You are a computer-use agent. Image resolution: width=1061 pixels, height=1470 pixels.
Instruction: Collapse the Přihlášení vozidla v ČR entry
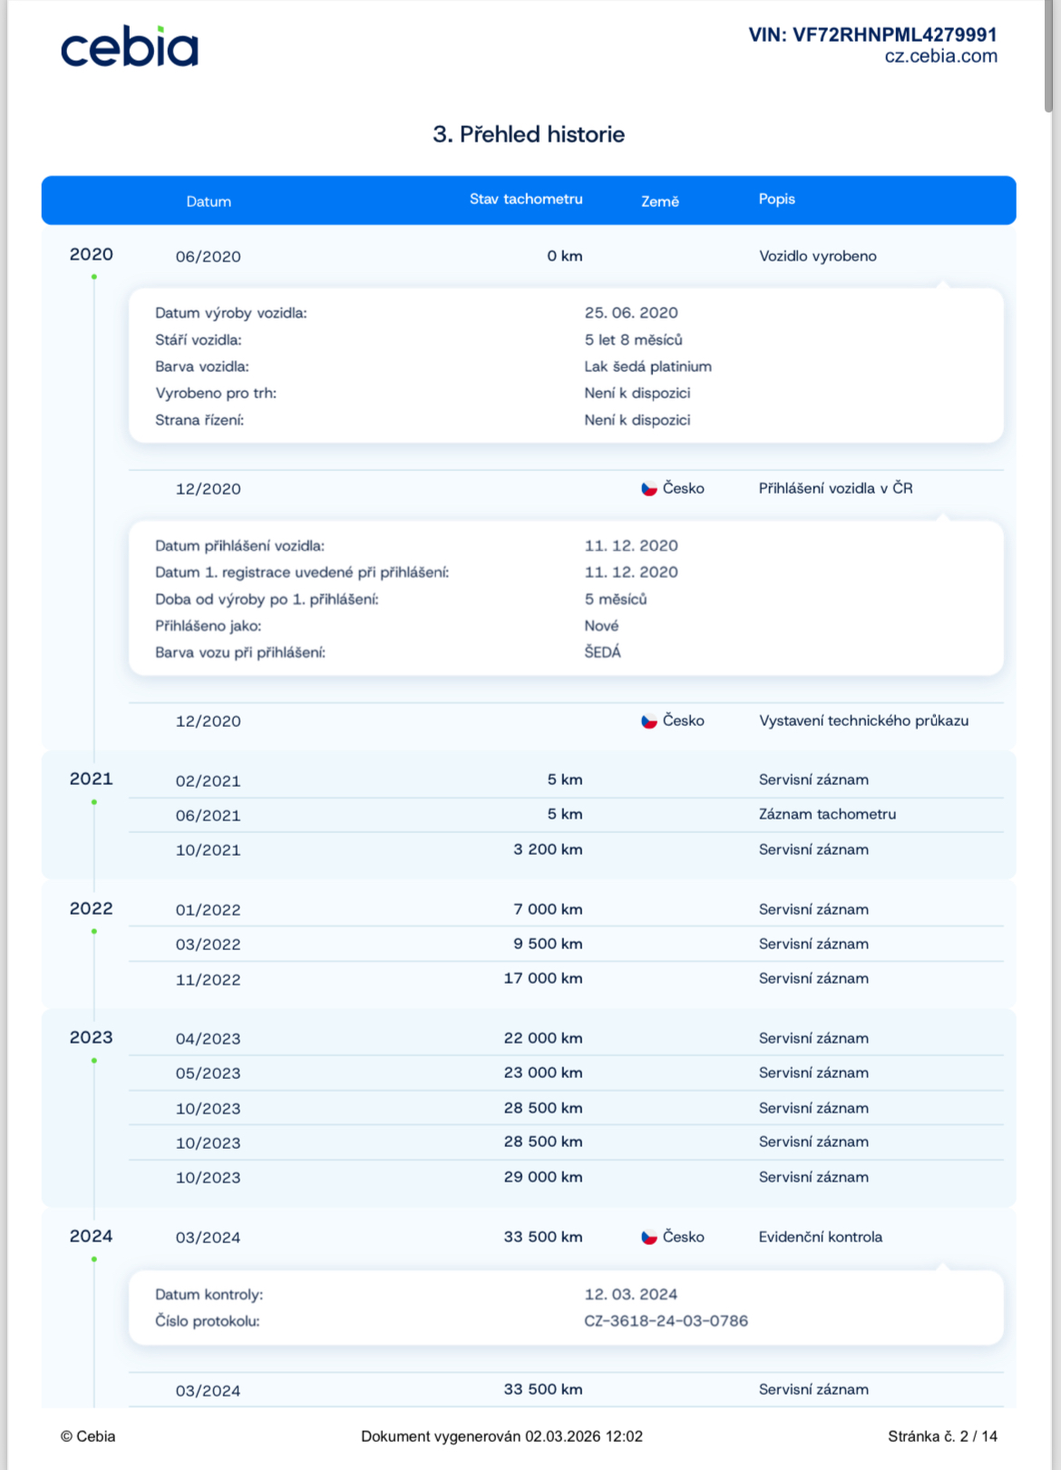[x=835, y=488]
